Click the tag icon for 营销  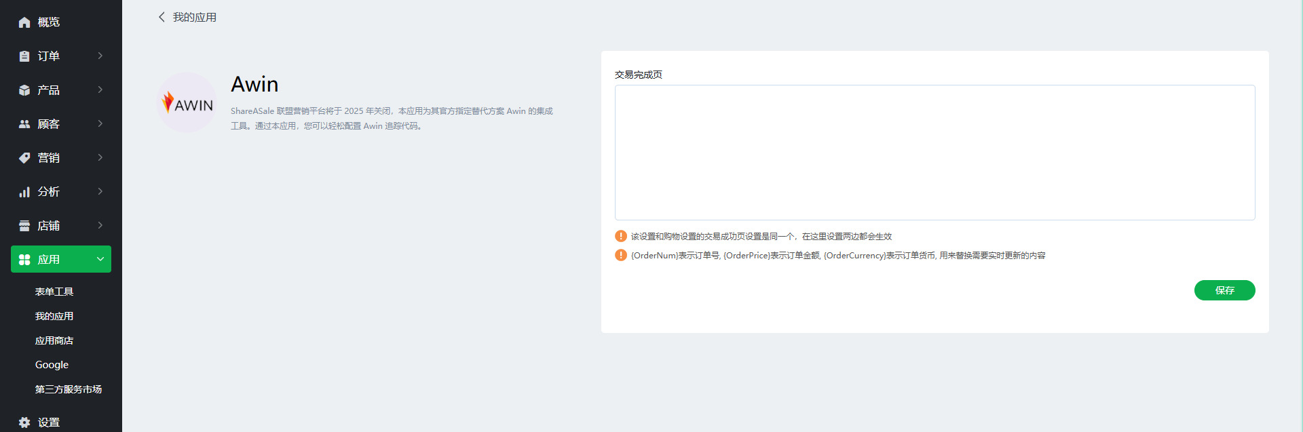(x=24, y=158)
